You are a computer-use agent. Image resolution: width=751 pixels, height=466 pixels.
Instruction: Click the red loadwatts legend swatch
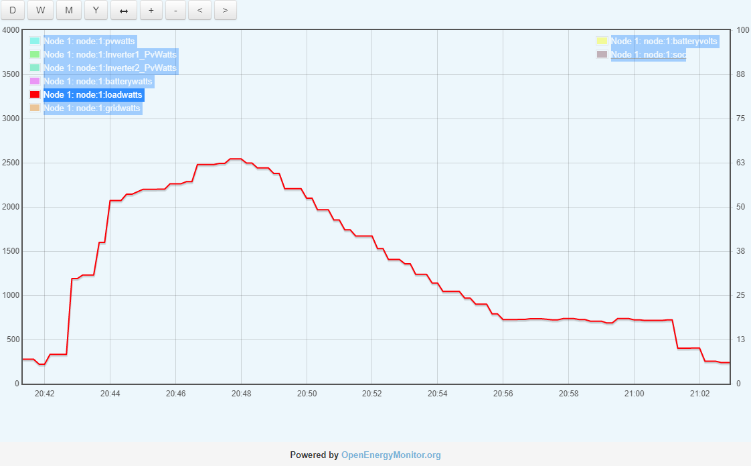coord(35,95)
